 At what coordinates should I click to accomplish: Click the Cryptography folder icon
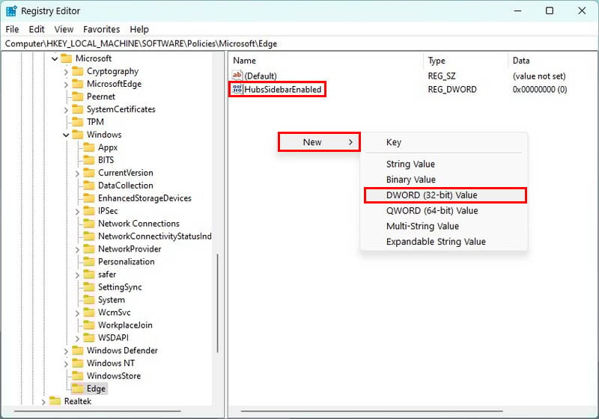tap(78, 71)
